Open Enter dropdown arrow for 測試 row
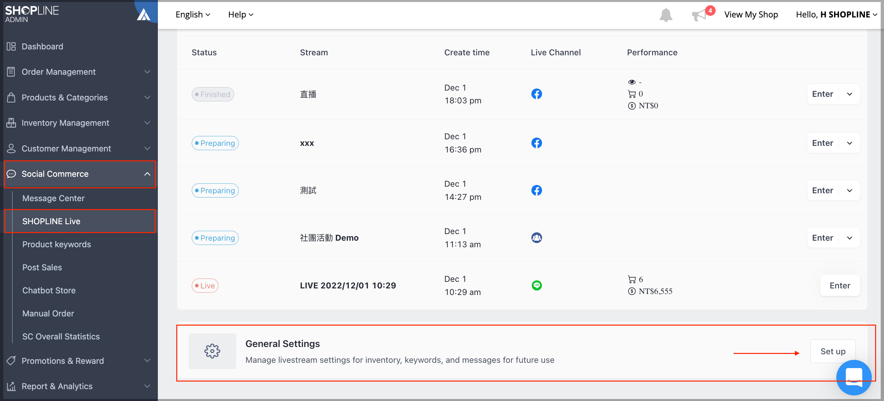The height and width of the screenshot is (401, 884). pyautogui.click(x=850, y=190)
